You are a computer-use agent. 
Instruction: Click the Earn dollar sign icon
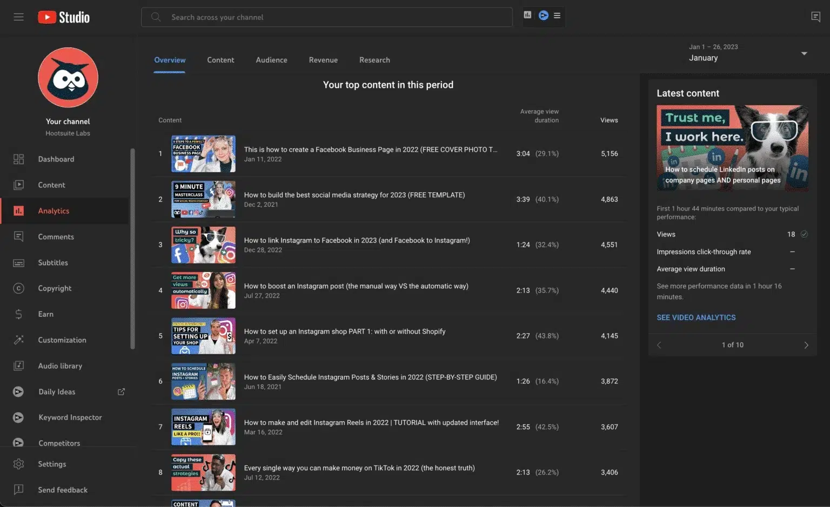18,314
